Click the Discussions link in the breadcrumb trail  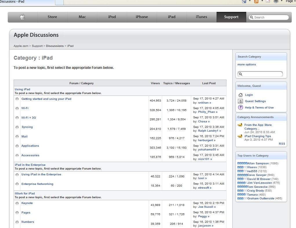click(x=55, y=46)
